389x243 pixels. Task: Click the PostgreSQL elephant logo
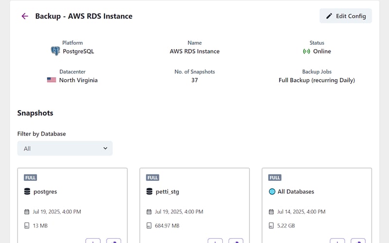pos(55,51)
